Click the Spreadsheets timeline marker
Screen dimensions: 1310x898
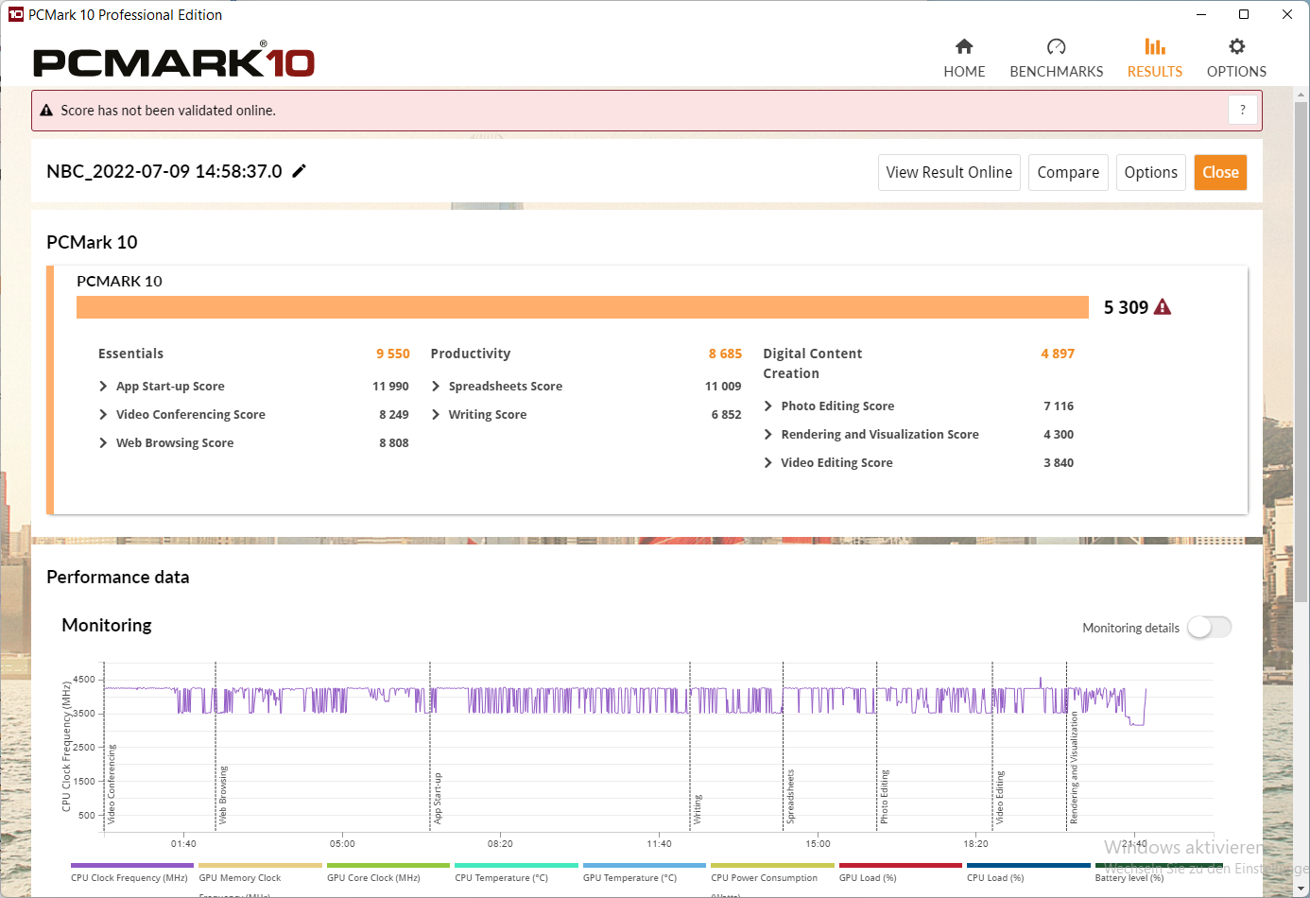click(790, 797)
